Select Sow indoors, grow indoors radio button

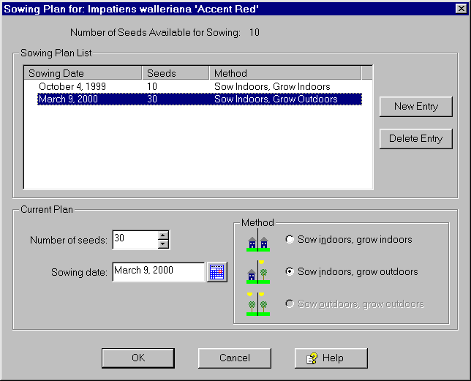(x=290, y=240)
